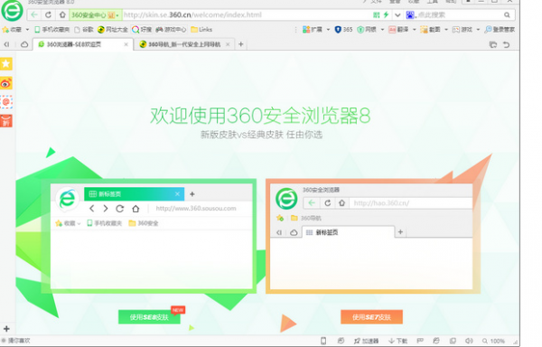Click the address bar URL field
The width and height of the screenshot is (542, 347).
[246, 14]
